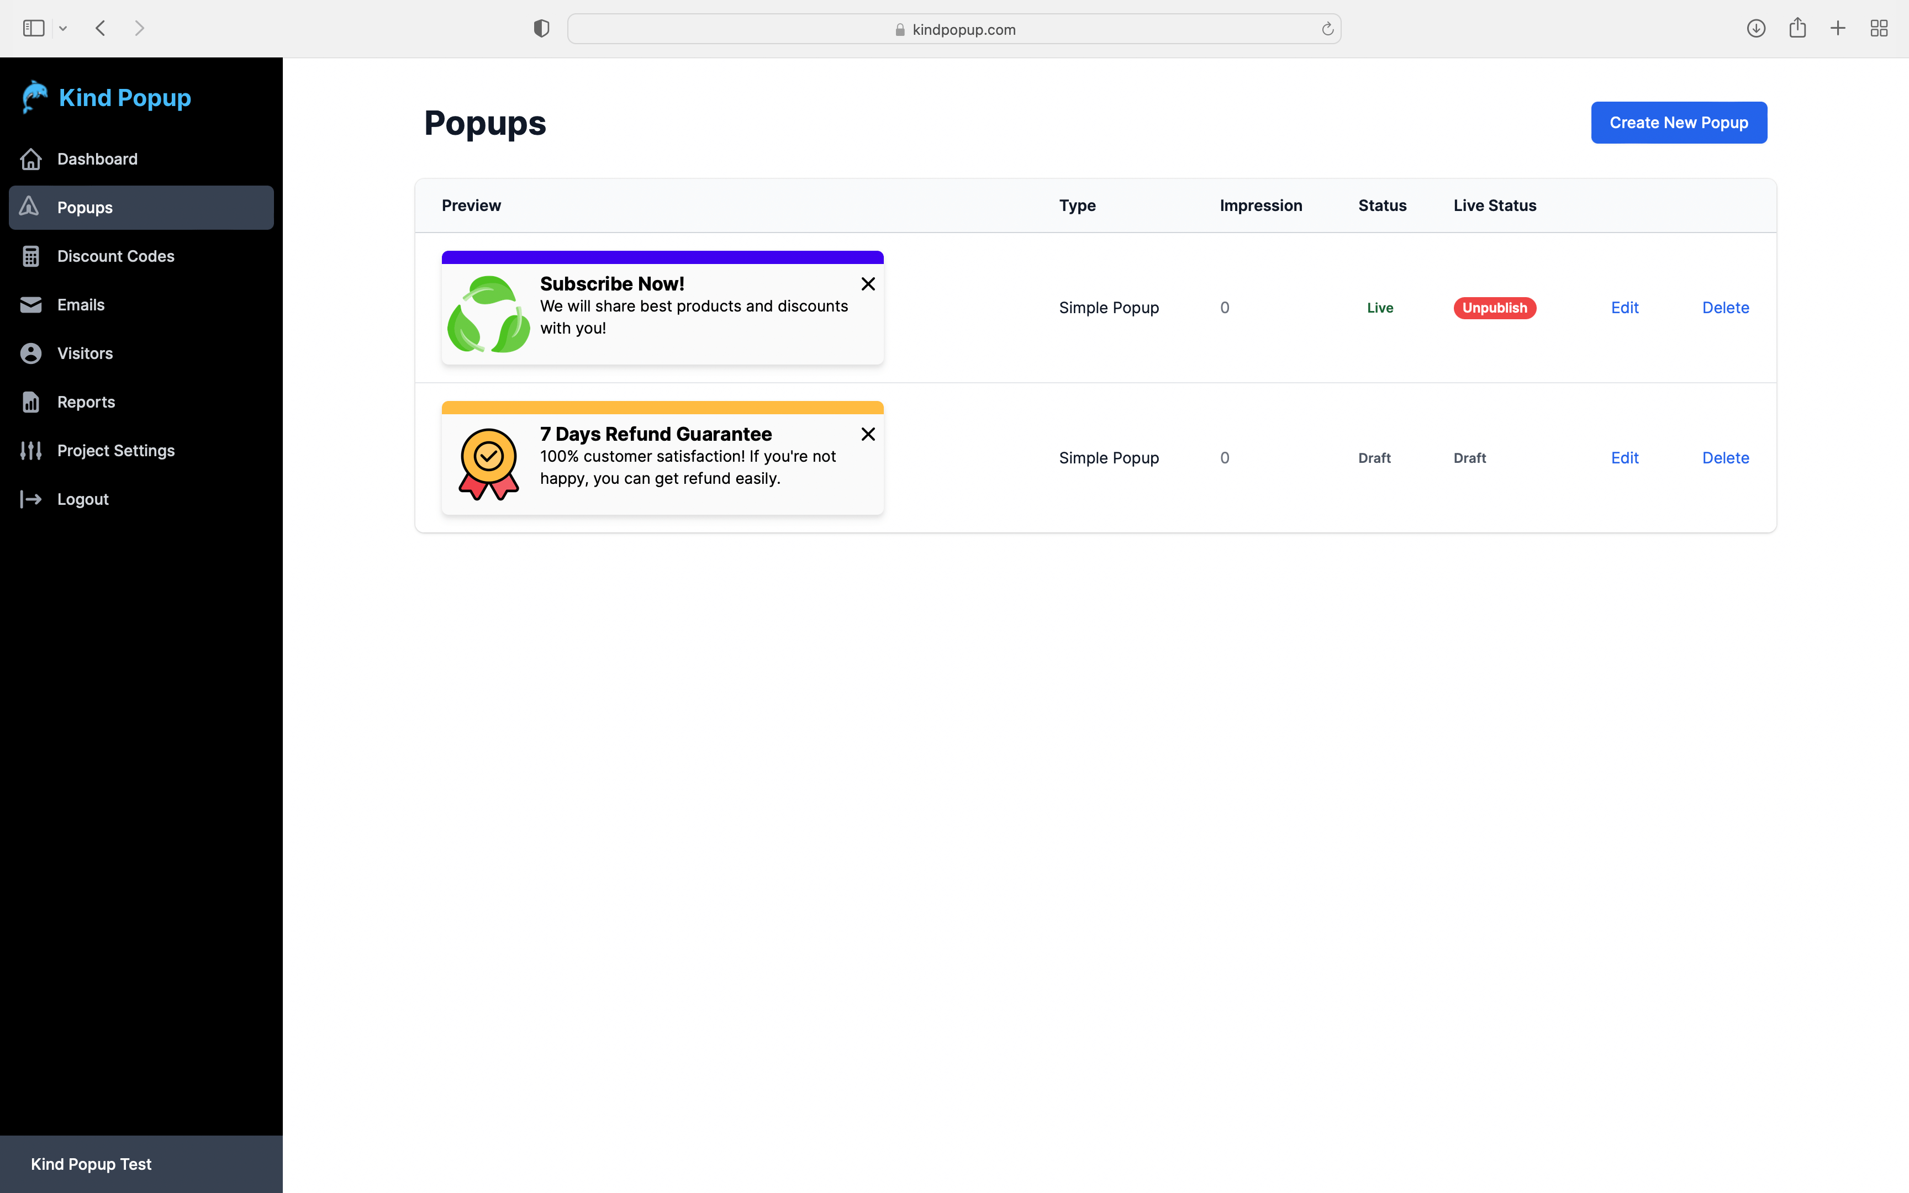Click Create New Popup button
The height and width of the screenshot is (1193, 1909).
click(x=1678, y=122)
